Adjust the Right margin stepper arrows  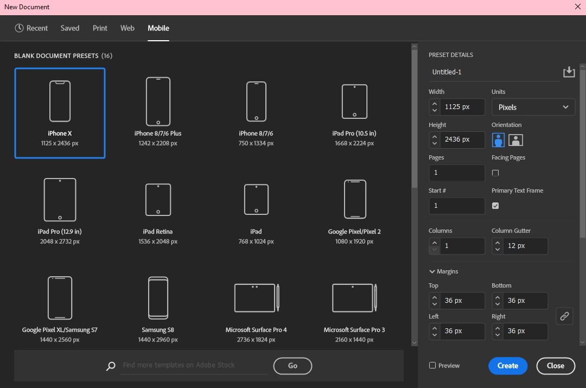[498, 331]
